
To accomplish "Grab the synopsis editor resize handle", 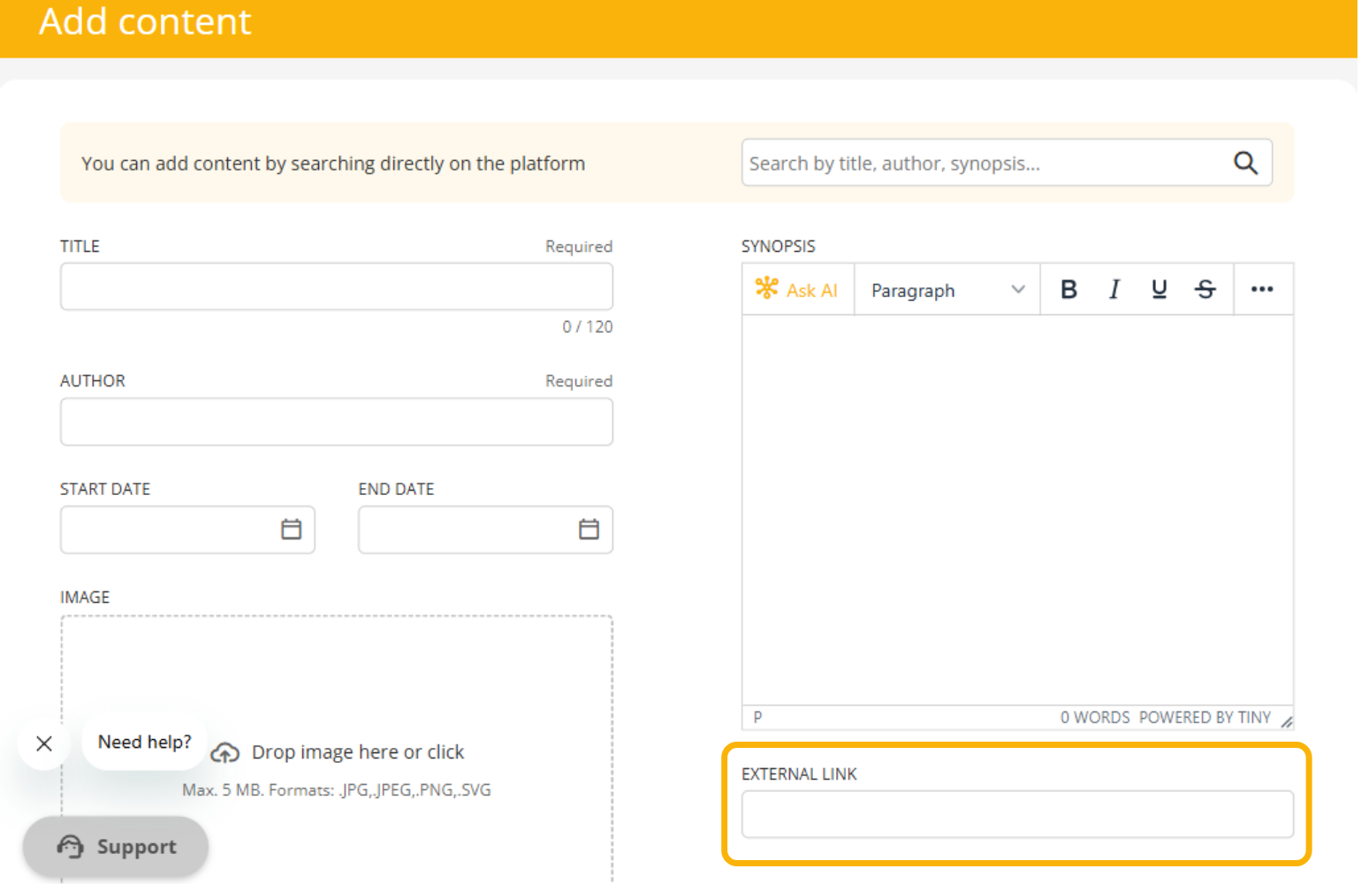I will [x=1287, y=722].
